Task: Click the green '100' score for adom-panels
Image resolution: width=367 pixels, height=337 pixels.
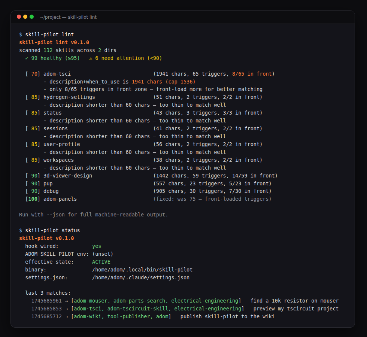Action: tap(33, 199)
